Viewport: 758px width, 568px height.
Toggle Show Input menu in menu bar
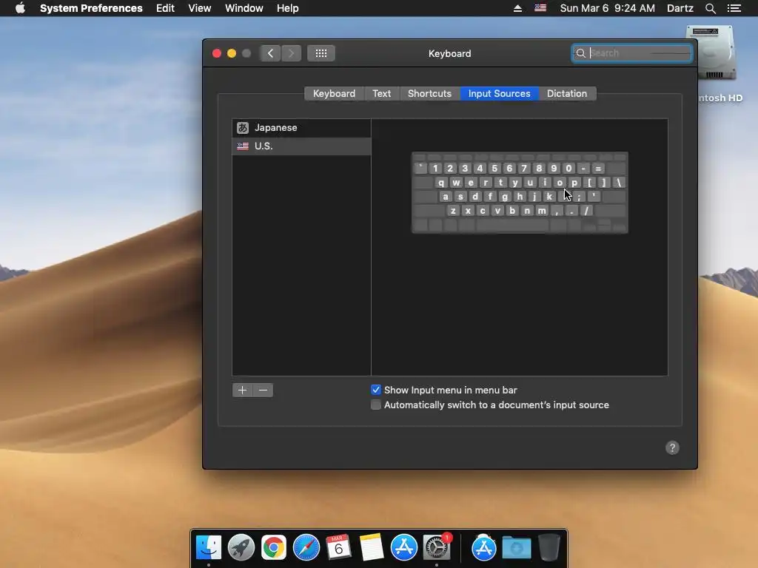375,390
